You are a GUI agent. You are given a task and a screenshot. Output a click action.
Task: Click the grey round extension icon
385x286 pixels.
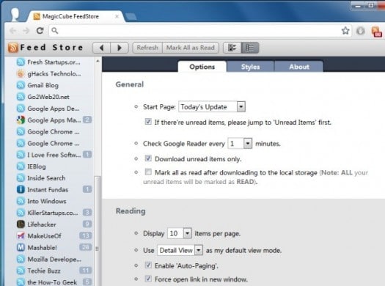361,31
